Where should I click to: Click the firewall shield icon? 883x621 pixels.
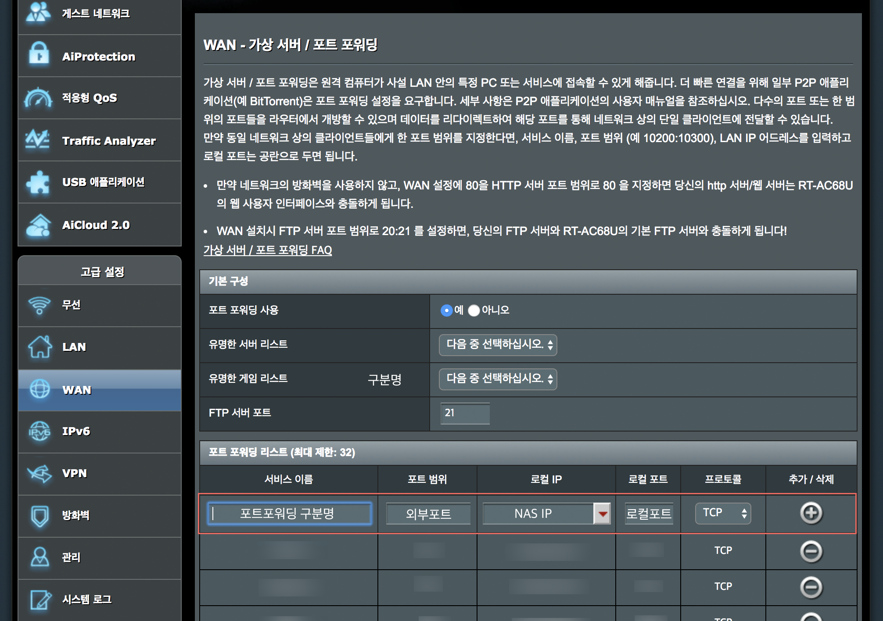(40, 516)
